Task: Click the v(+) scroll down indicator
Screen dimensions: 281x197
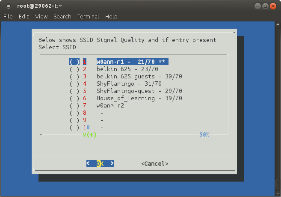Action: (x=90, y=134)
